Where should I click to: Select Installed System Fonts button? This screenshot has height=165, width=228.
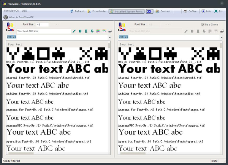[x=127, y=11]
